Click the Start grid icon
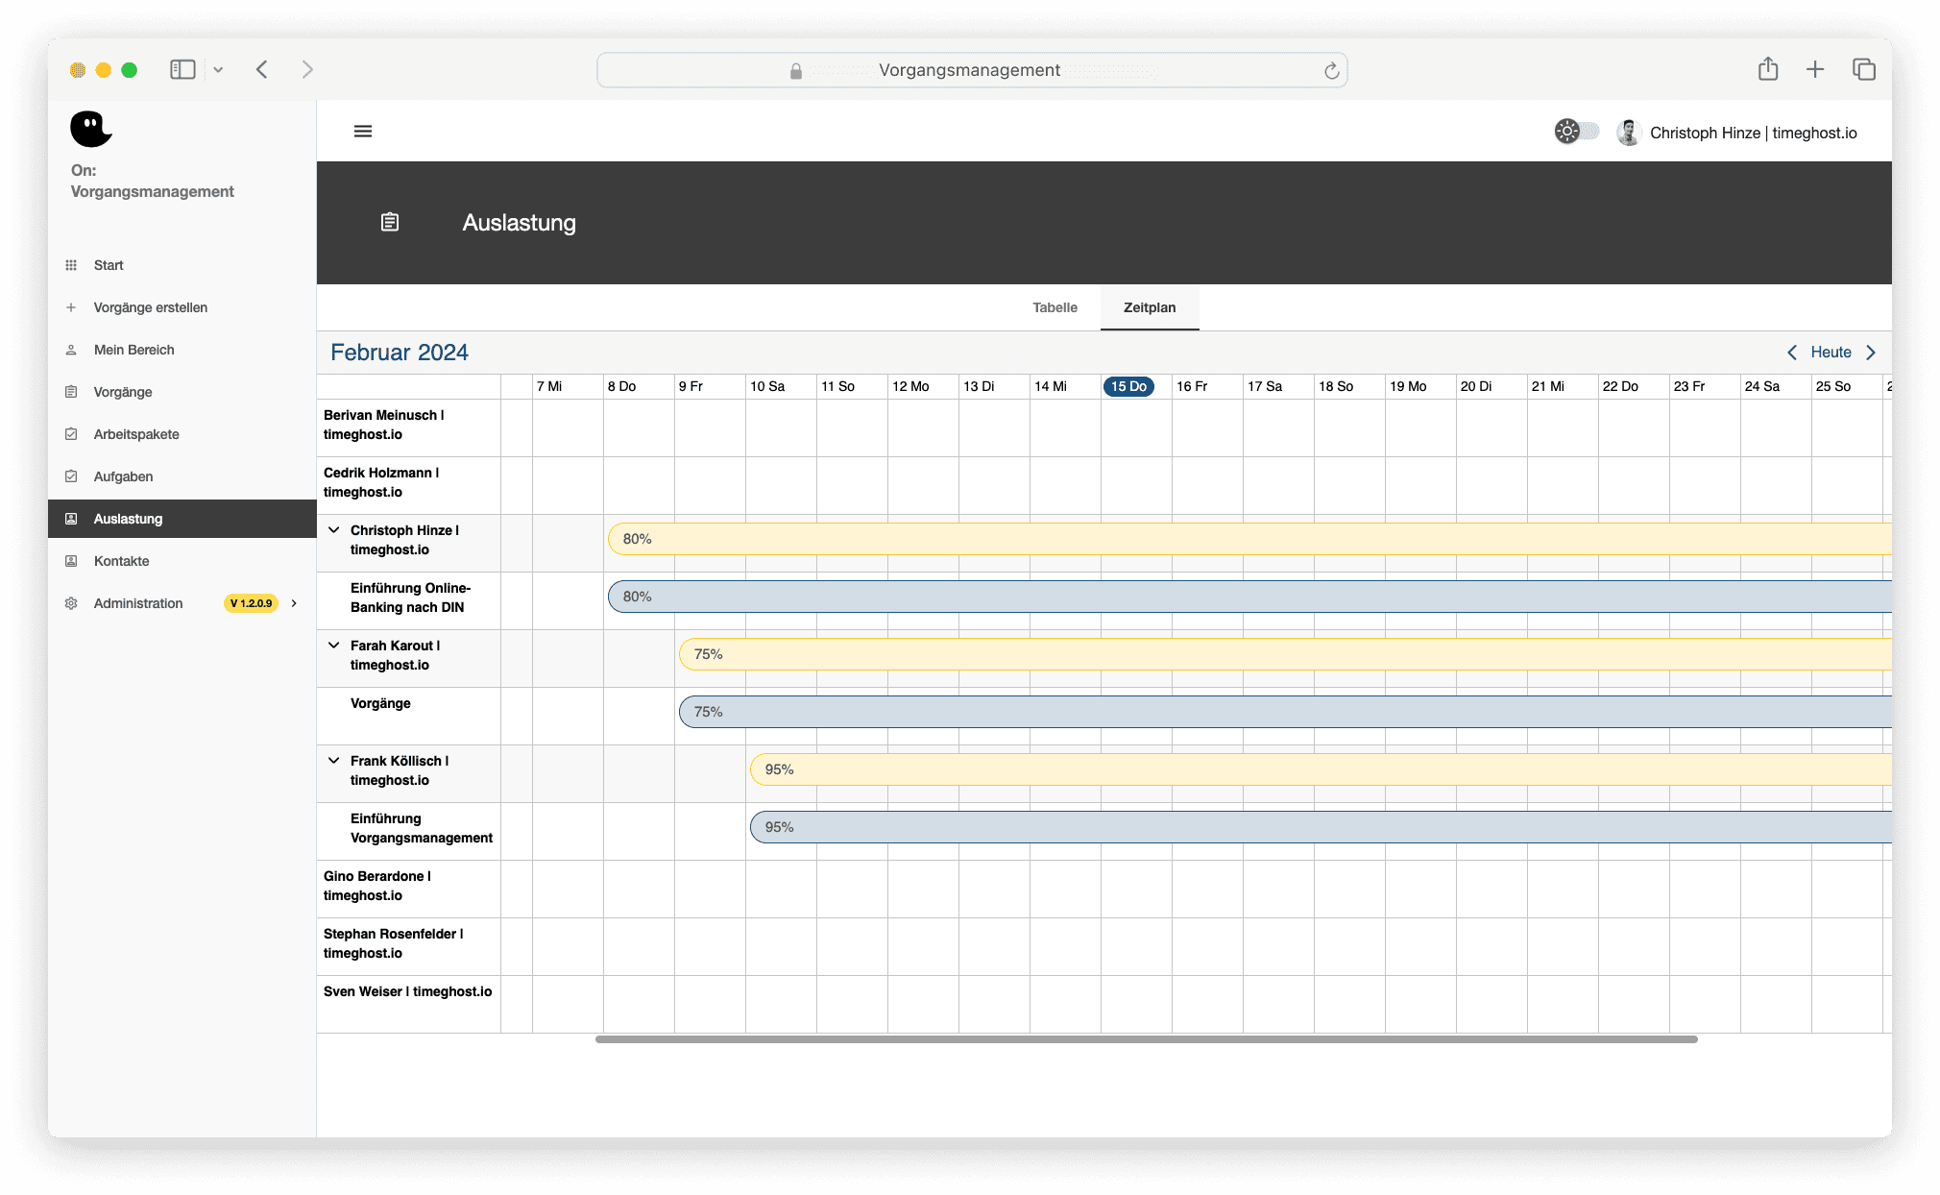The width and height of the screenshot is (1940, 1195). tap(71, 265)
